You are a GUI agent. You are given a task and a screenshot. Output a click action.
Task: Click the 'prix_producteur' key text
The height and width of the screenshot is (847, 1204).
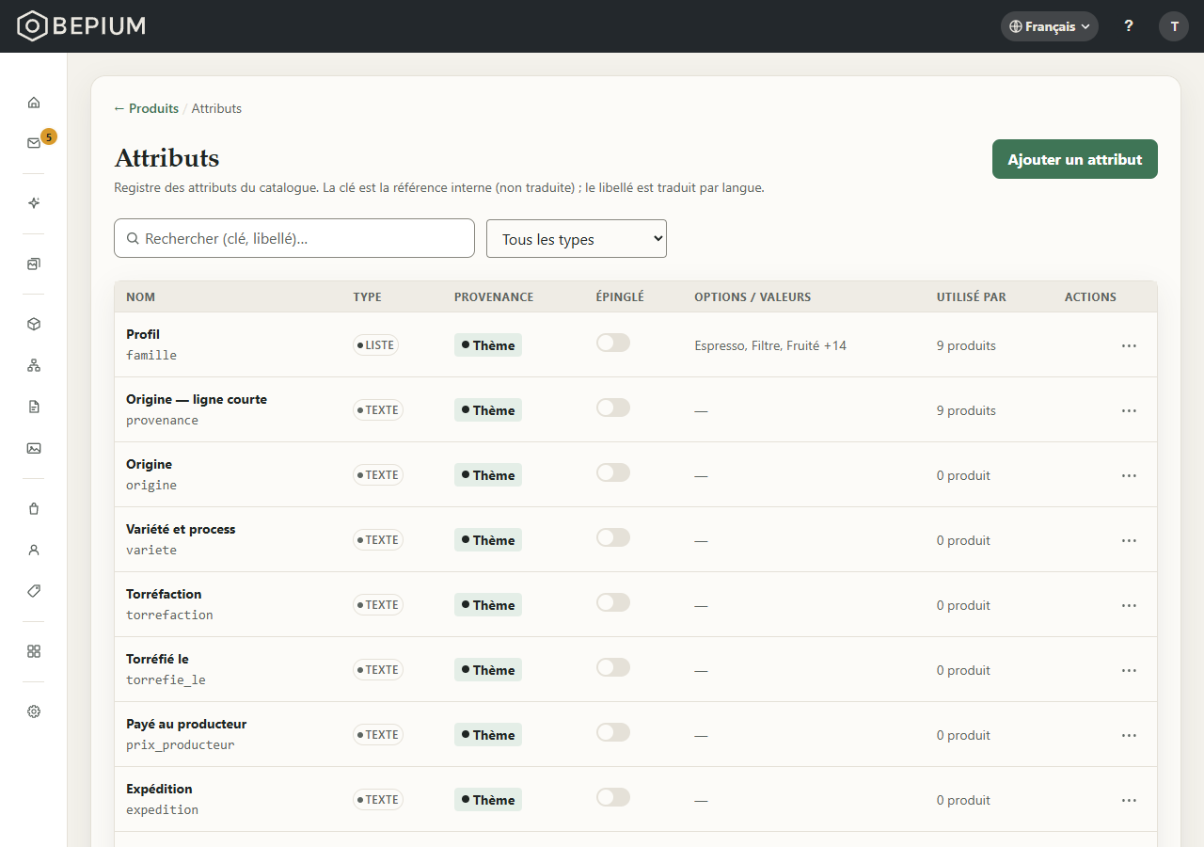[x=181, y=744]
